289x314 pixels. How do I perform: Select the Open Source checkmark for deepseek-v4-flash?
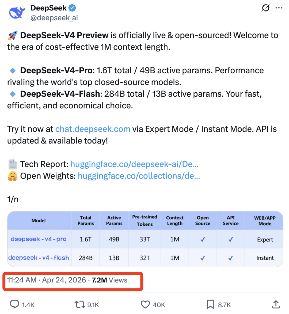tap(203, 258)
